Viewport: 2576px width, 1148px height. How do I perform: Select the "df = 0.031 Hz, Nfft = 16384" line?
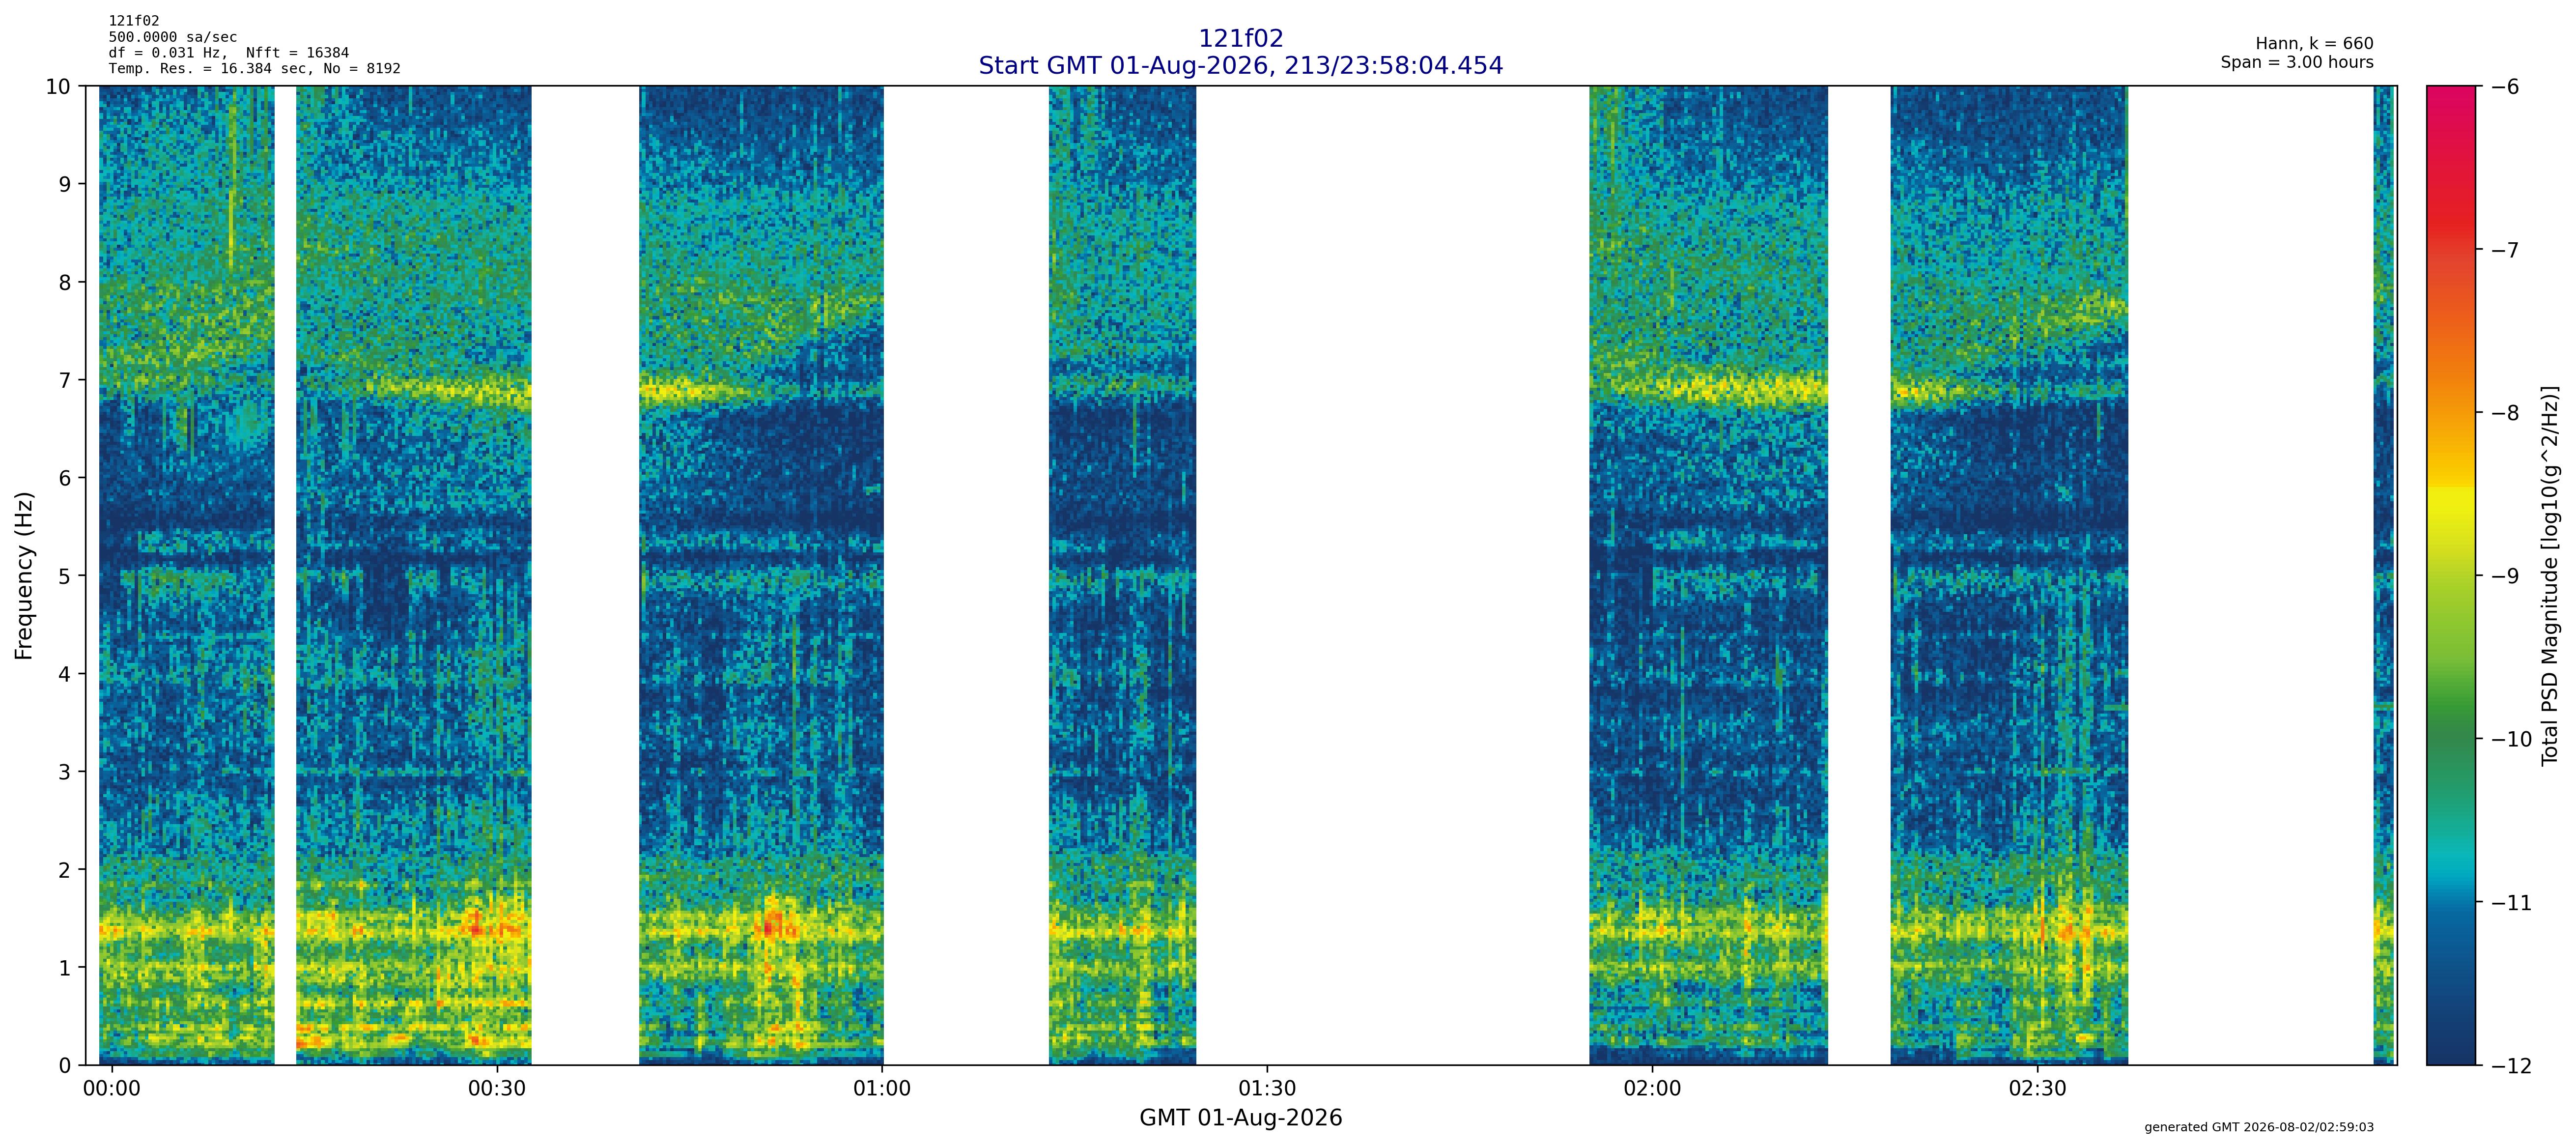229,53
